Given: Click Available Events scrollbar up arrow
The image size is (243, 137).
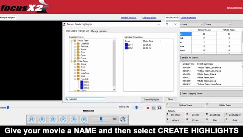Looking at the screenshot, I should coord(114,41).
